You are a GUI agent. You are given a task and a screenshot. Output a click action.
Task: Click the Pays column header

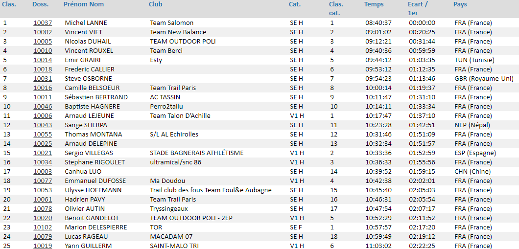(x=460, y=4)
